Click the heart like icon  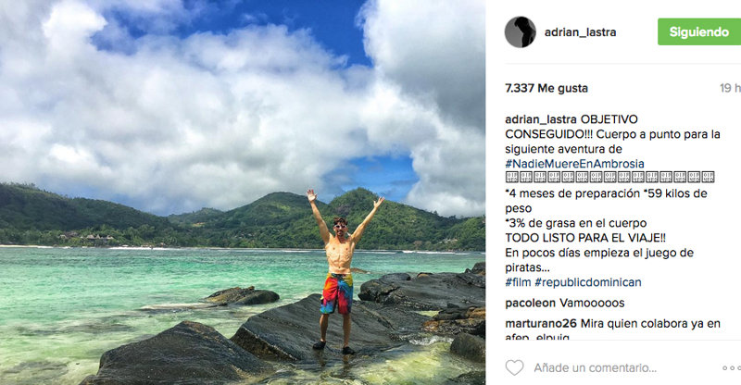(x=514, y=367)
